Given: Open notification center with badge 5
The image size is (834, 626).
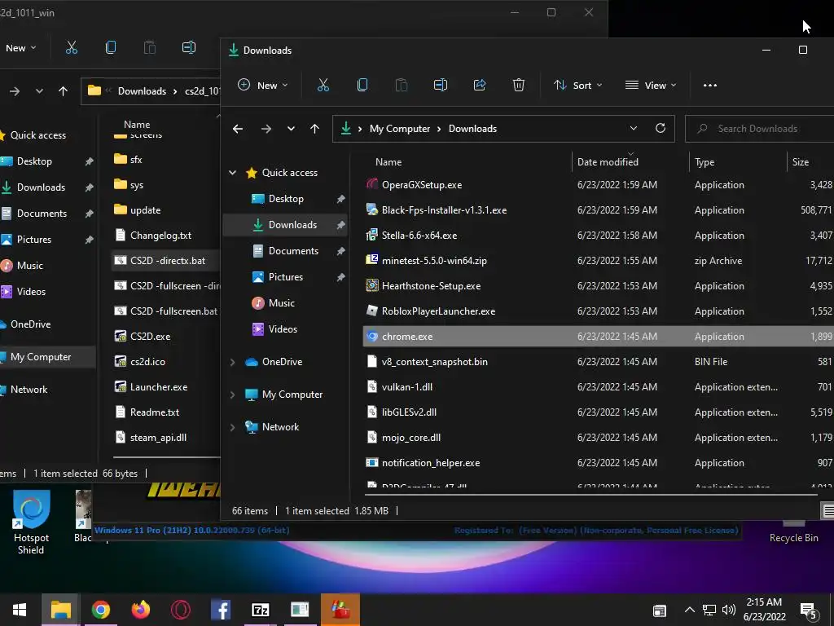Looking at the screenshot, I should pyautogui.click(x=810, y=611).
